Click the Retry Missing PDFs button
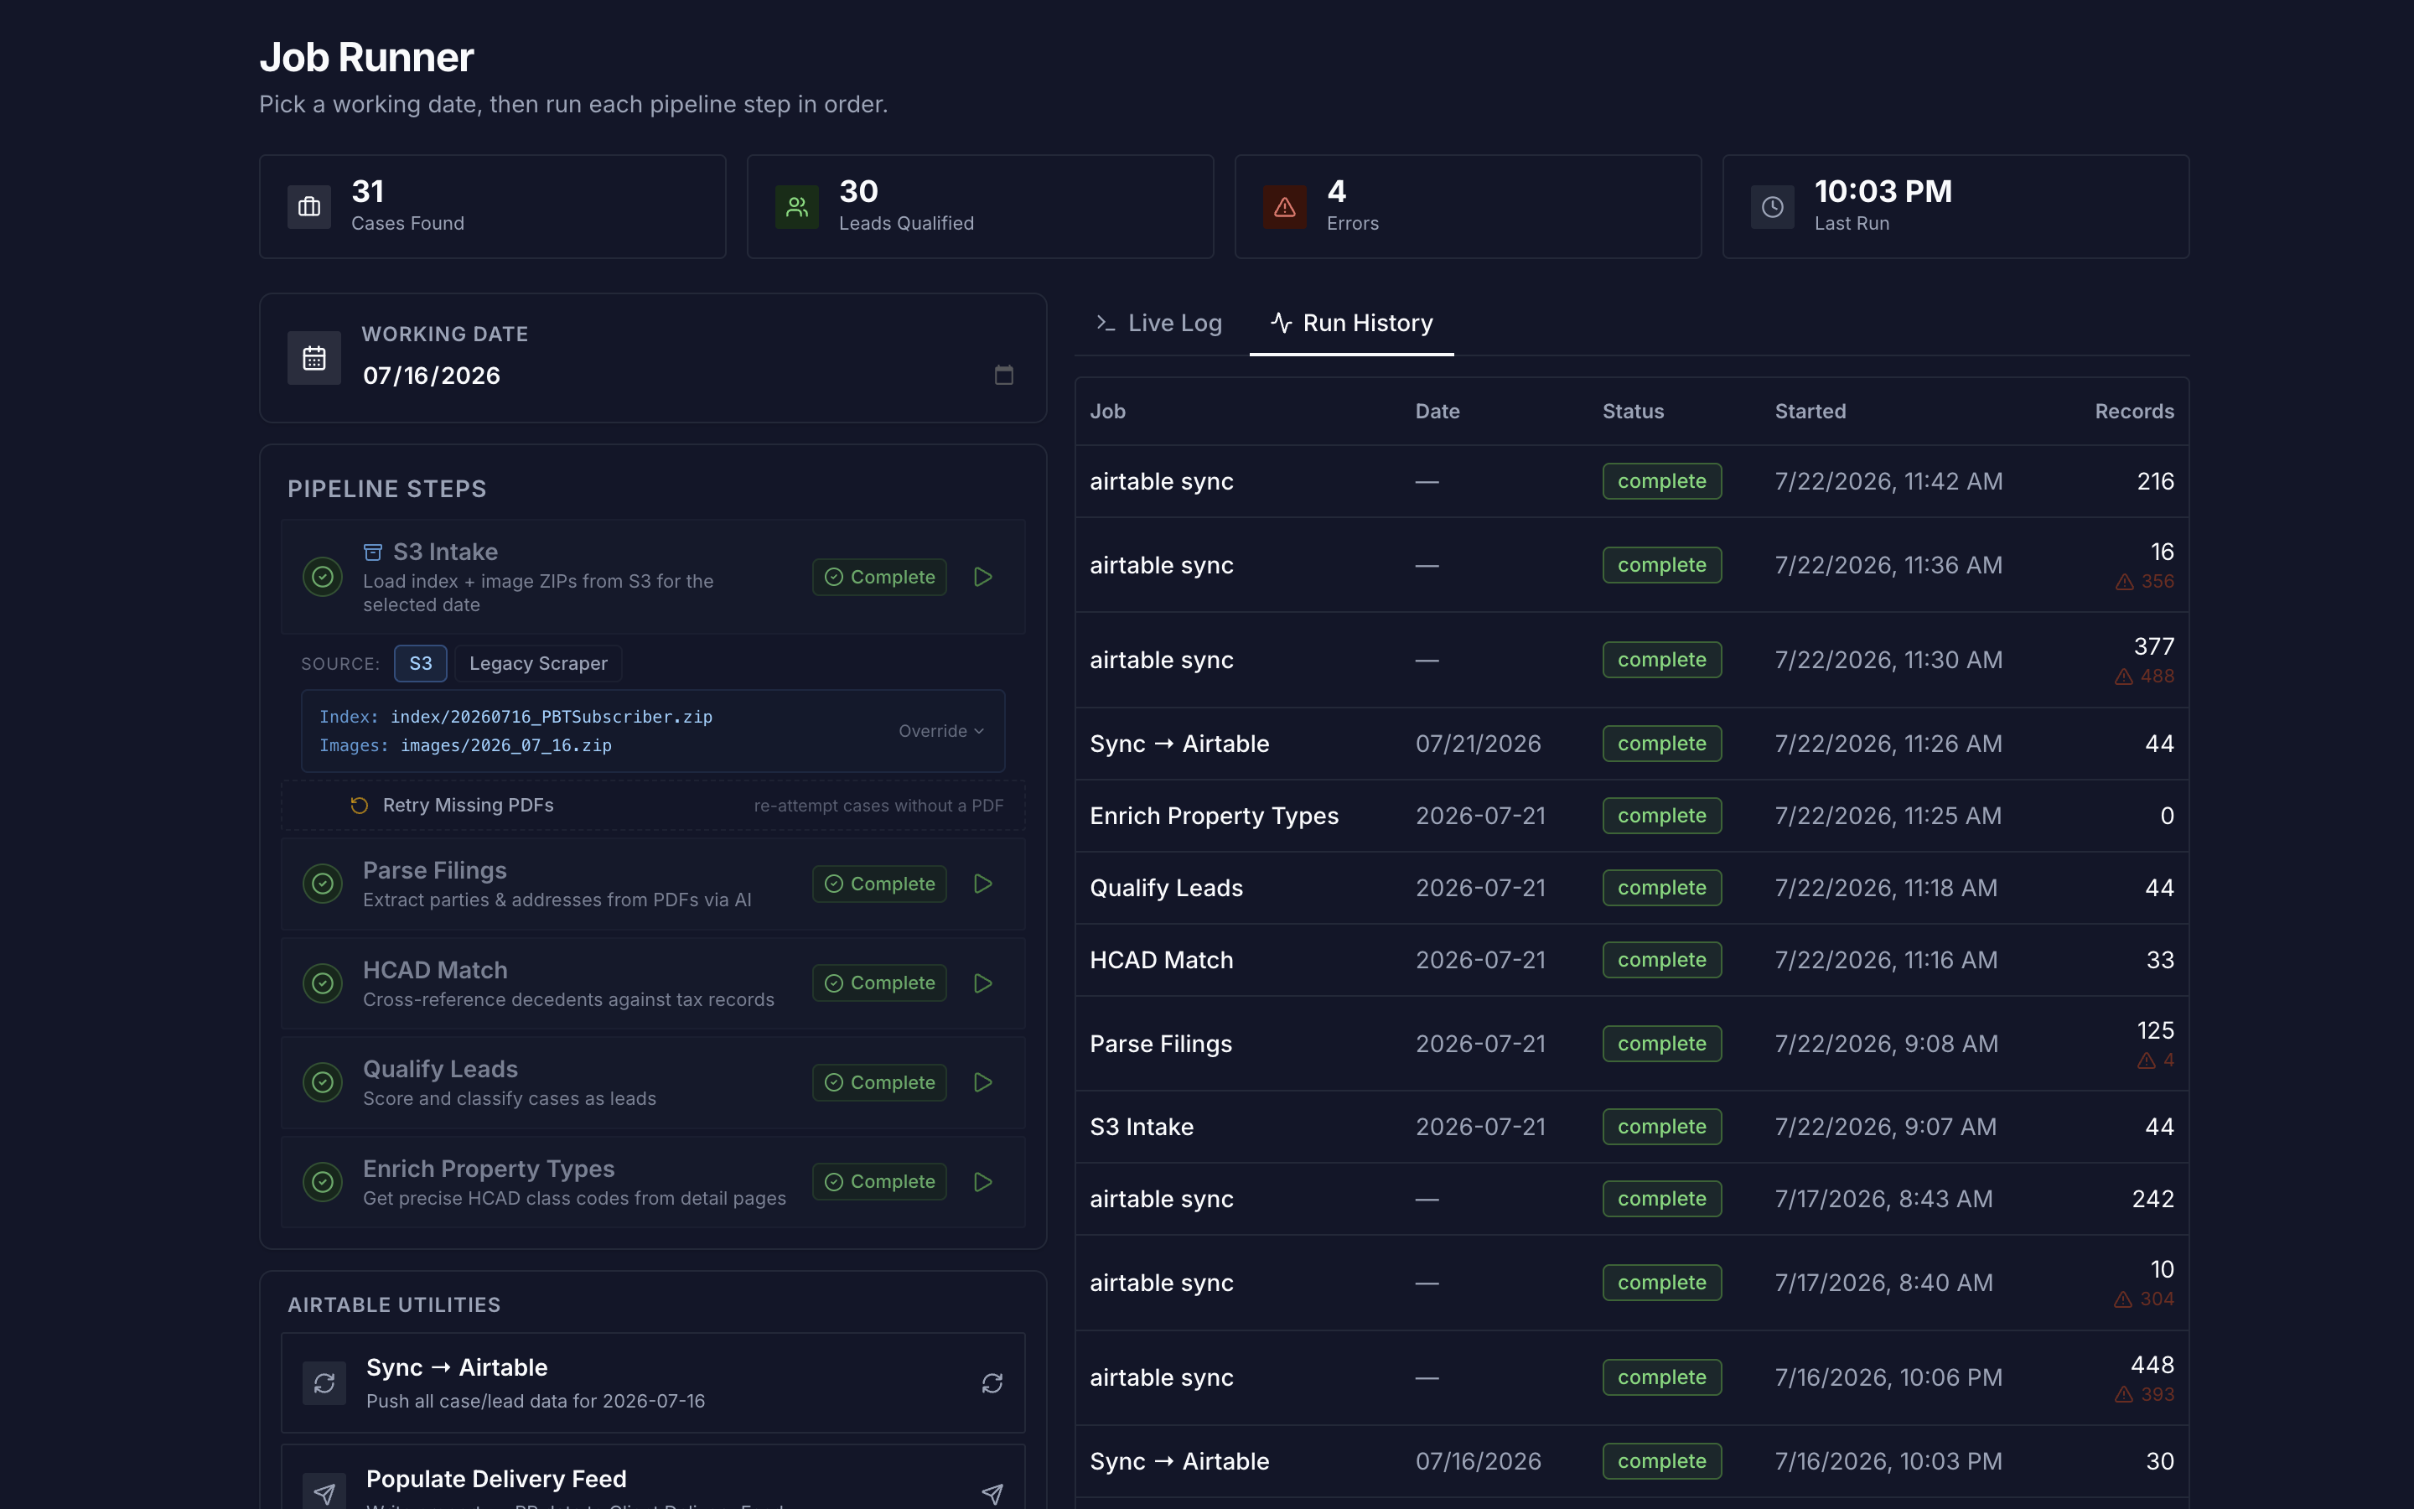Image resolution: width=2414 pixels, height=1509 pixels. point(654,806)
